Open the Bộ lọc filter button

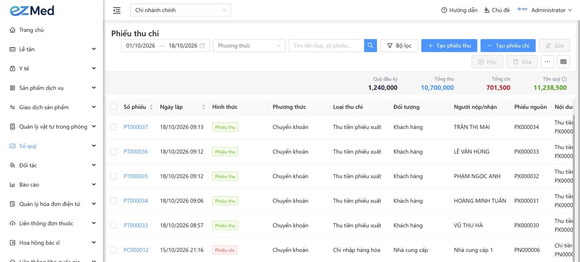click(x=399, y=46)
